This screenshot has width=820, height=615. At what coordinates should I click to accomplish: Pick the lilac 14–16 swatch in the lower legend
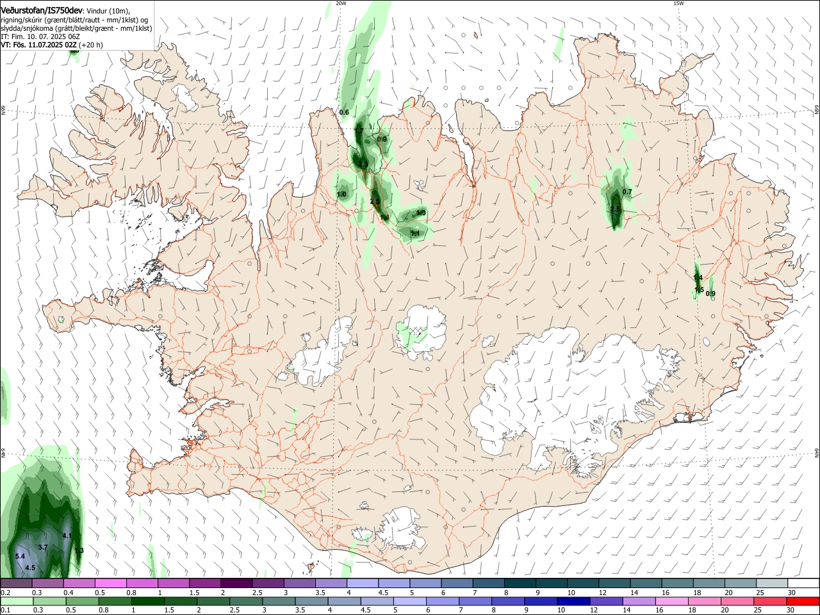[x=638, y=601]
